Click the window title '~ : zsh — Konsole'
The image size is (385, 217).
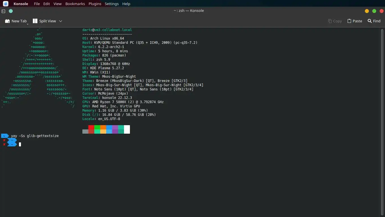(x=189, y=11)
